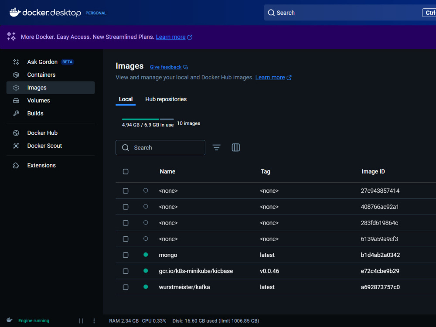Click status circle for image 6139a59a9ef3
This screenshot has height=327, width=436.
click(x=146, y=238)
